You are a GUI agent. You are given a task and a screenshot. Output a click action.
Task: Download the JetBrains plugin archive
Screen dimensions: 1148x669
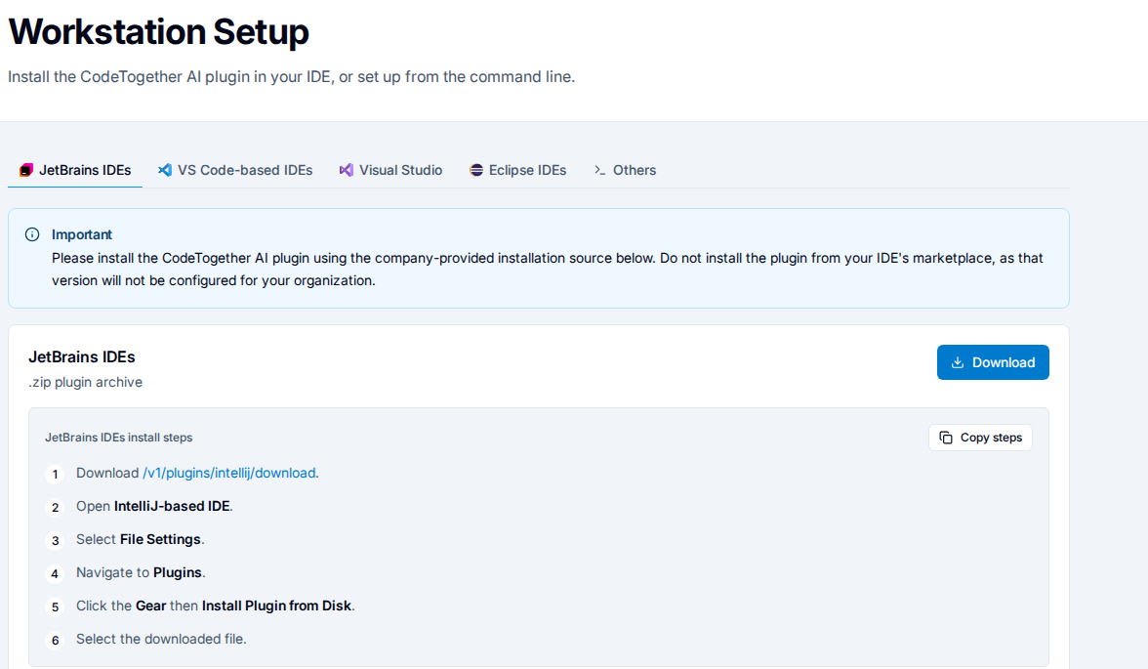993,362
